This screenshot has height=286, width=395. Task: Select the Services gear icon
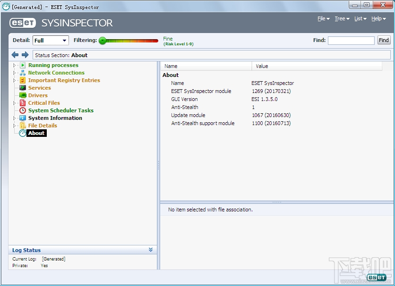pyautogui.click(x=23, y=87)
